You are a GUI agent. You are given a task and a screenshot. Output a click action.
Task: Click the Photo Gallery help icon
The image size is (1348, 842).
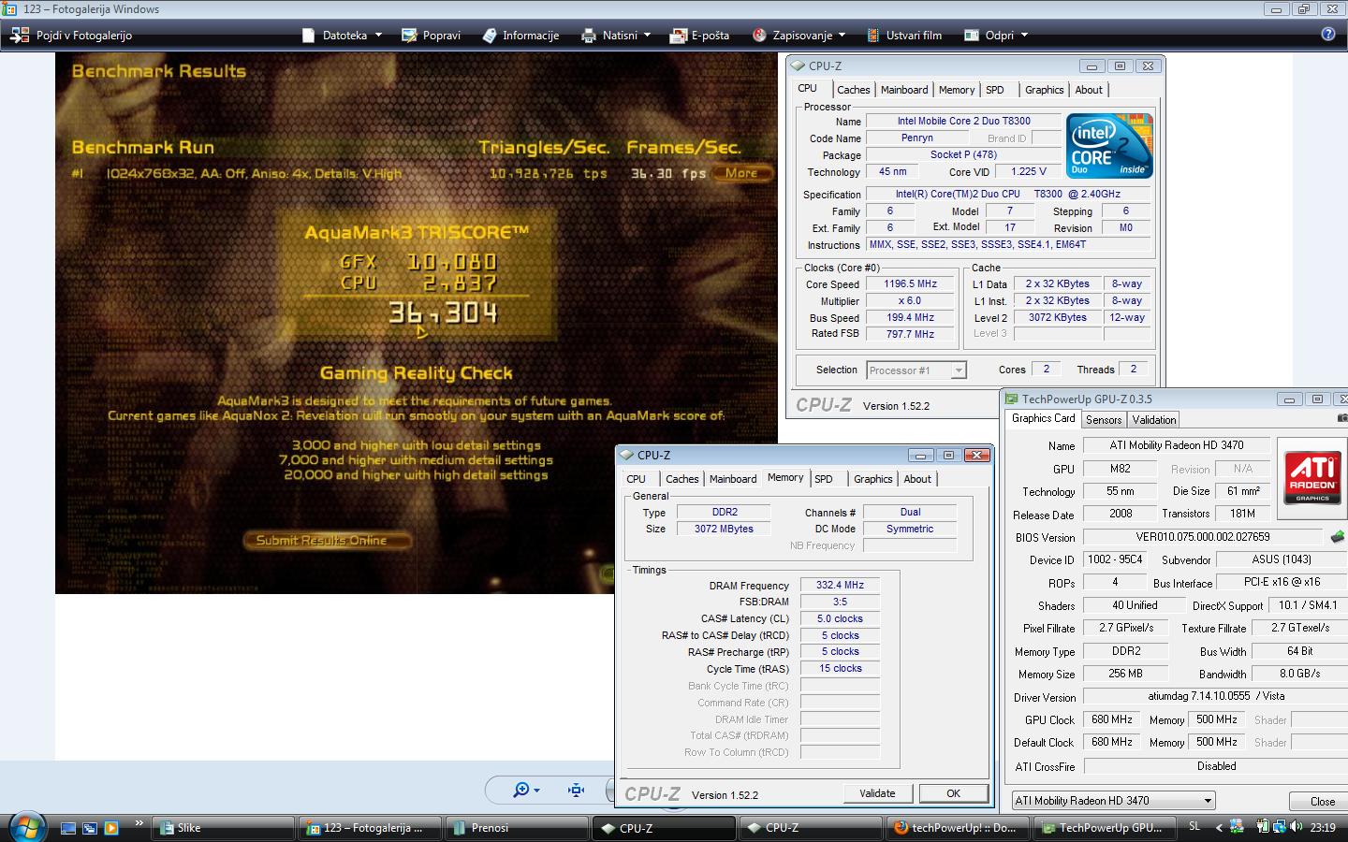coord(1328,35)
